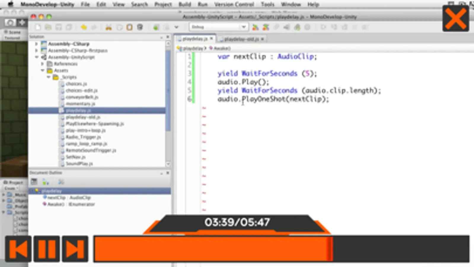
Task: Select playdelay-old.js in the solution tree
Action: tap(83, 117)
